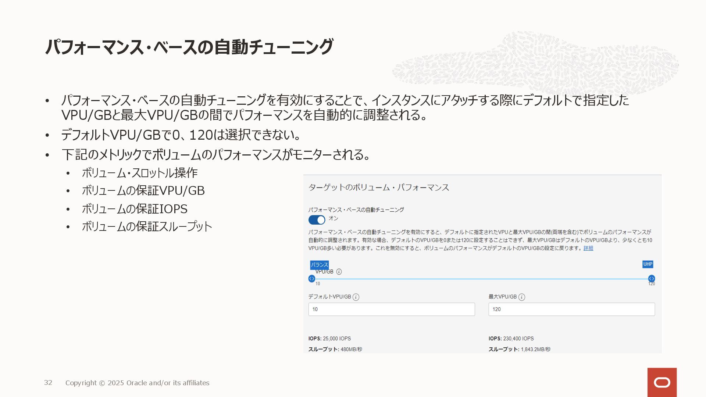
Task: Click the Copyright 2025 Oracle footer text
Action: click(137, 383)
